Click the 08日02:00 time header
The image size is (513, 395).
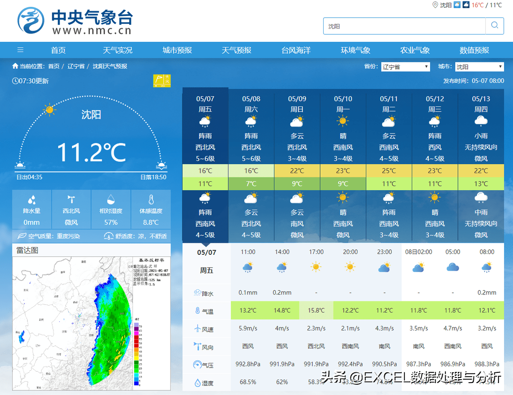click(x=419, y=252)
